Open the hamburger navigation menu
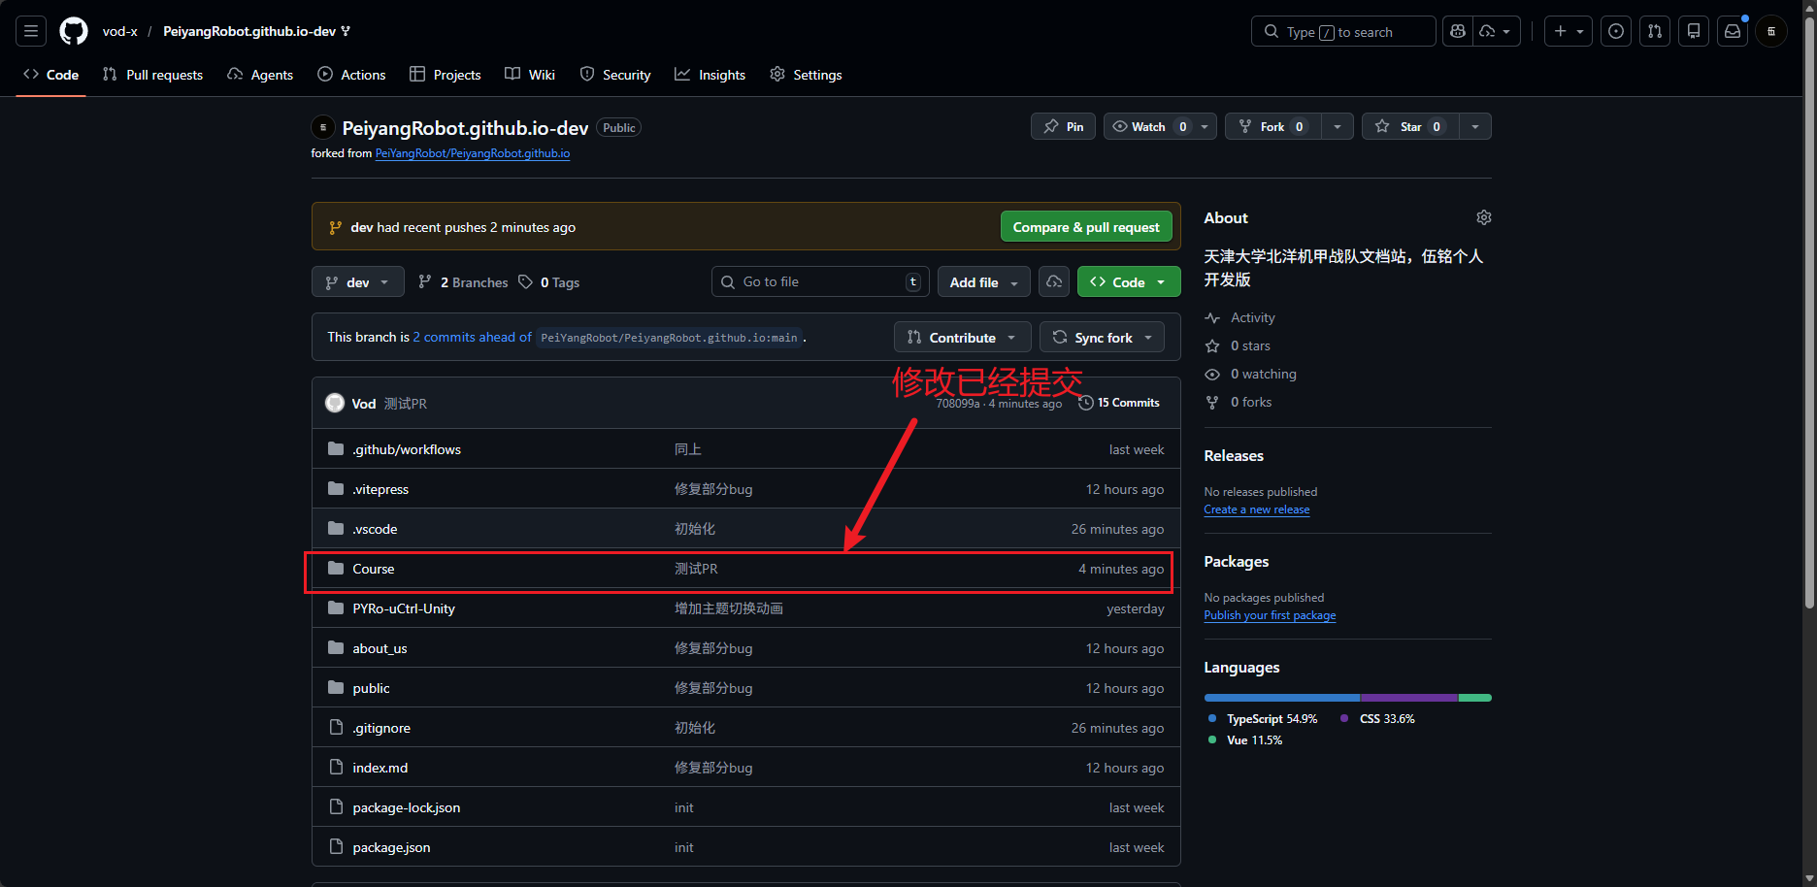 tap(31, 31)
